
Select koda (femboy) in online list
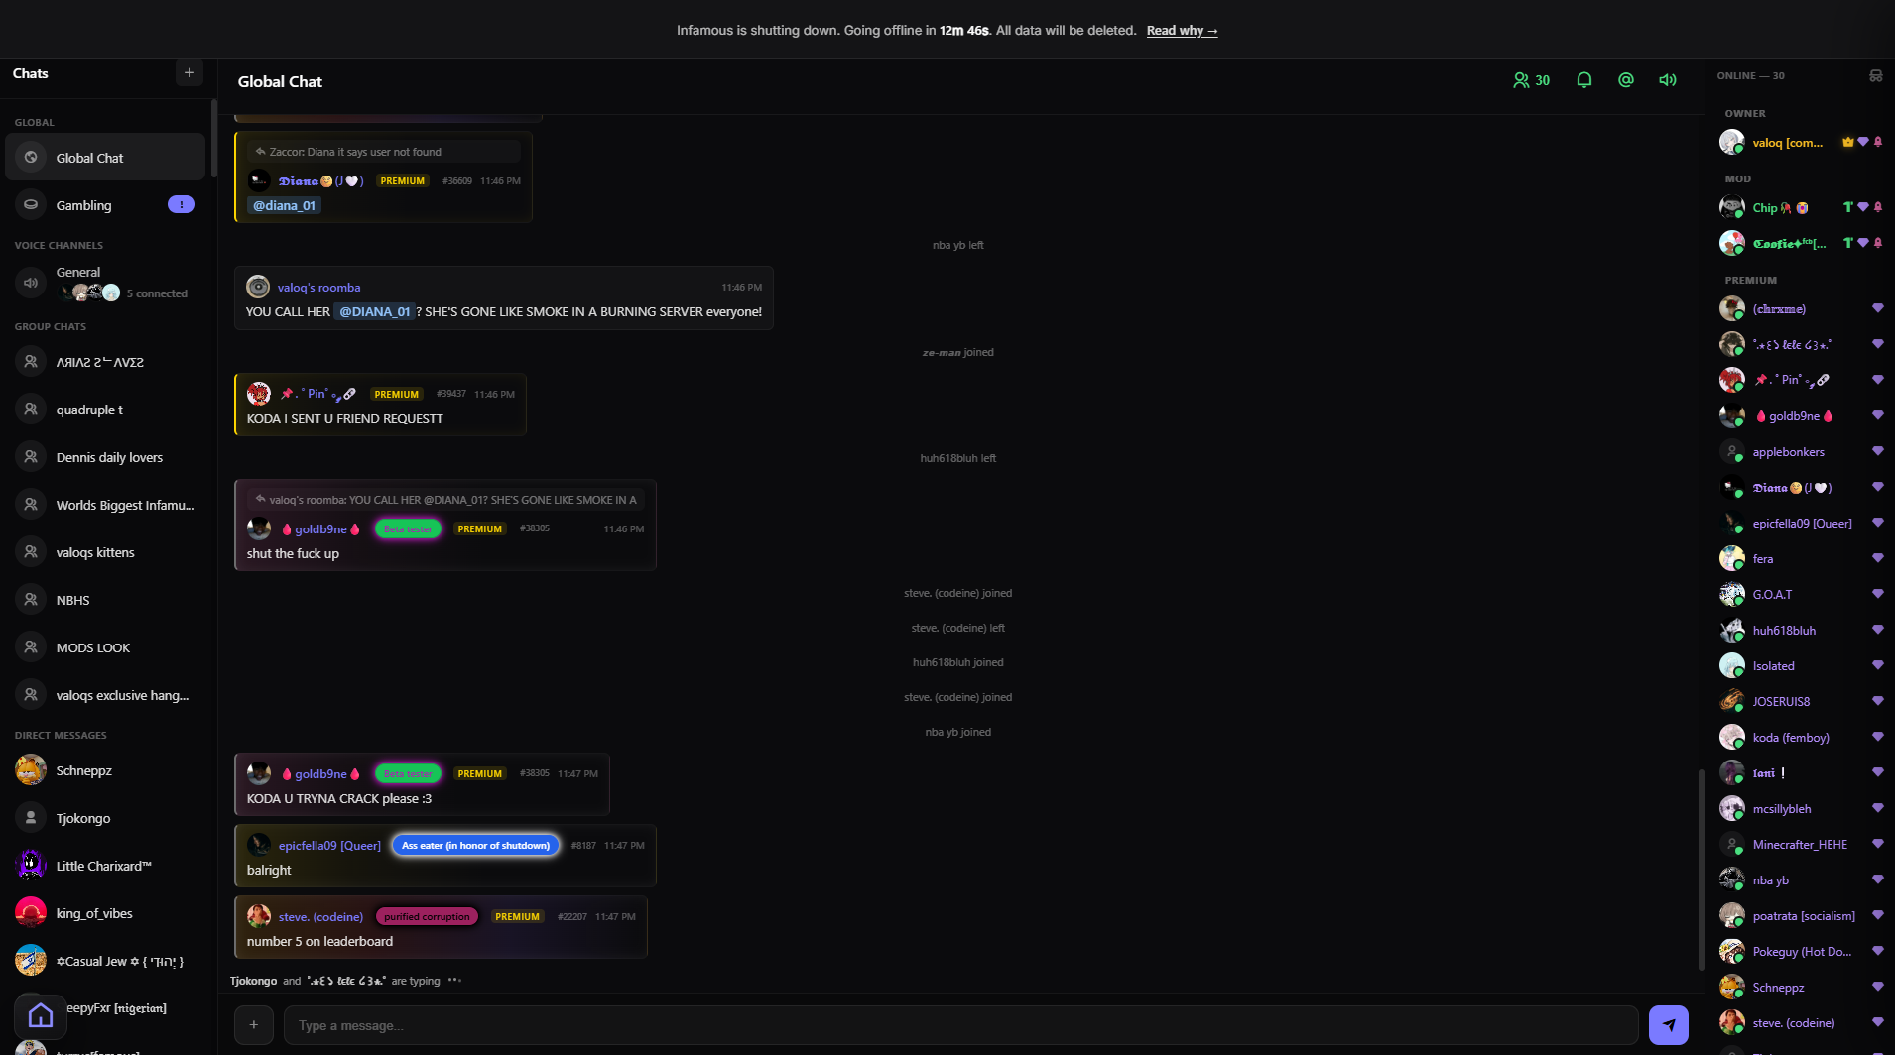click(1801, 738)
